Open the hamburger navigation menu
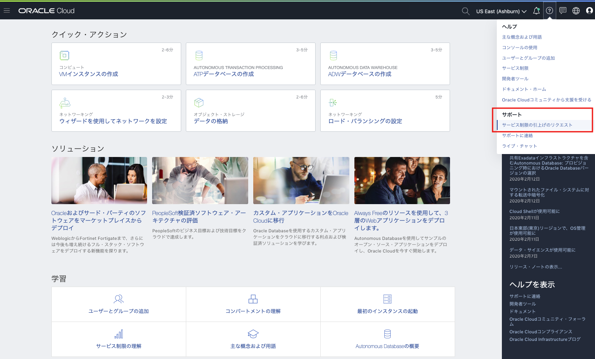 (7, 11)
